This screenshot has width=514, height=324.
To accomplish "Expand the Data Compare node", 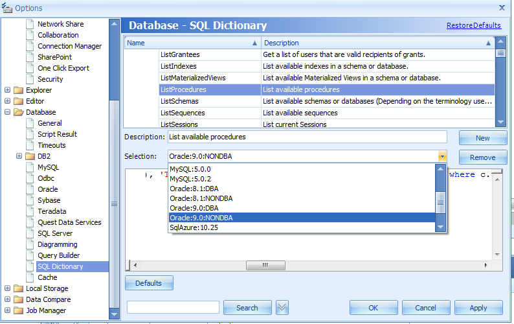I will pos(8,299).
